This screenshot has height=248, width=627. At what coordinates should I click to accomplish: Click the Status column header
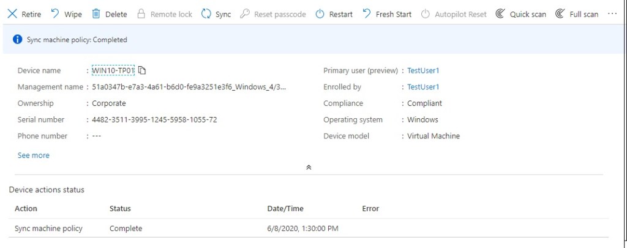(120, 209)
